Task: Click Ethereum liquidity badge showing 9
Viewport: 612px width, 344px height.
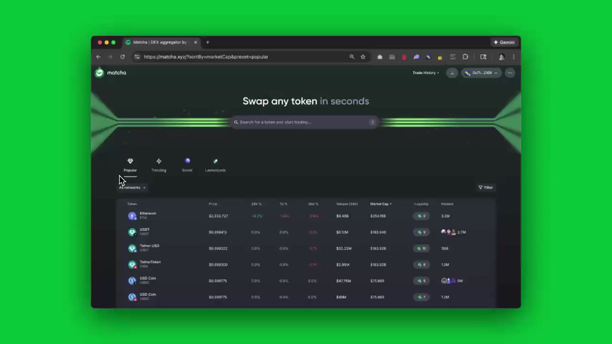Action: 421,216
